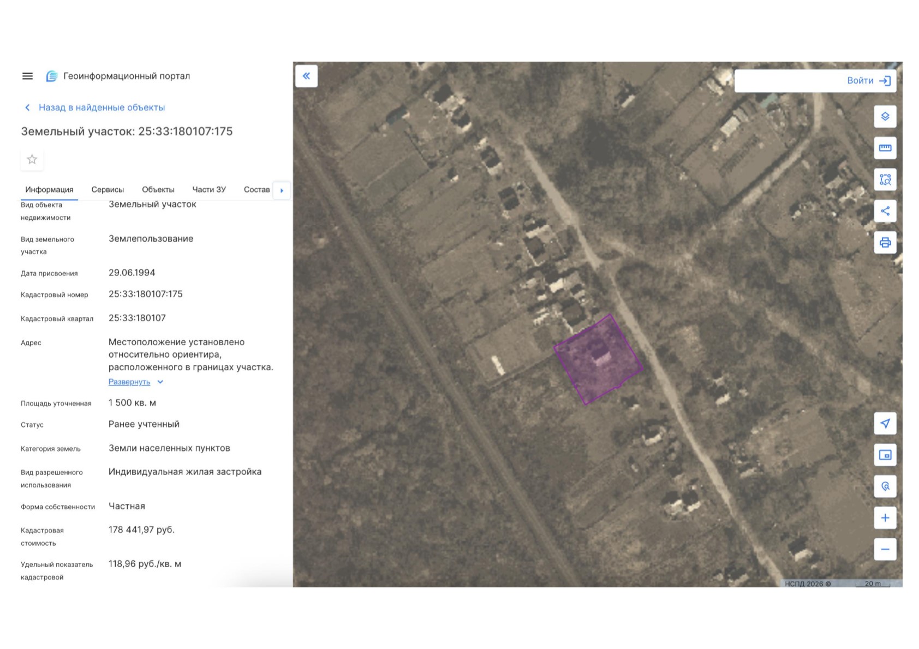919x649 pixels.
Task: Add land parcel to favorites with star
Action: [x=32, y=159]
